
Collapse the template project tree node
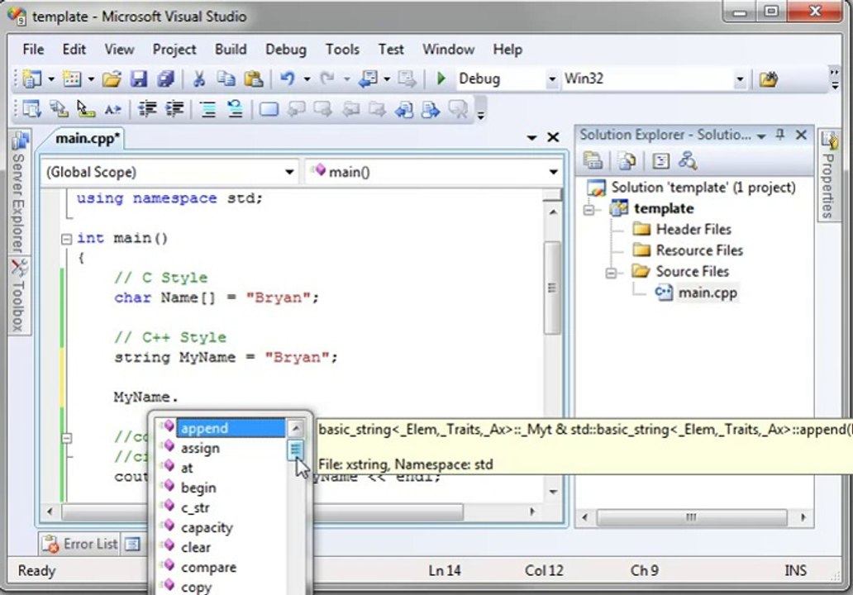tap(589, 209)
